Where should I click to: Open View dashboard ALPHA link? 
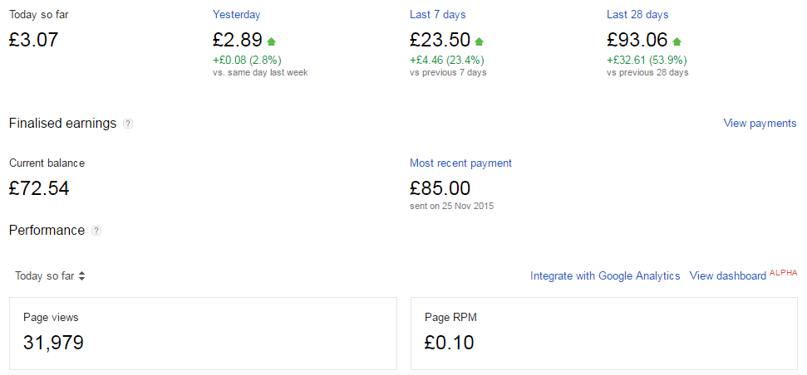click(x=743, y=275)
